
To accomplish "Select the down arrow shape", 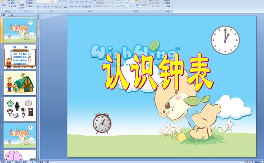I will point(130,3).
